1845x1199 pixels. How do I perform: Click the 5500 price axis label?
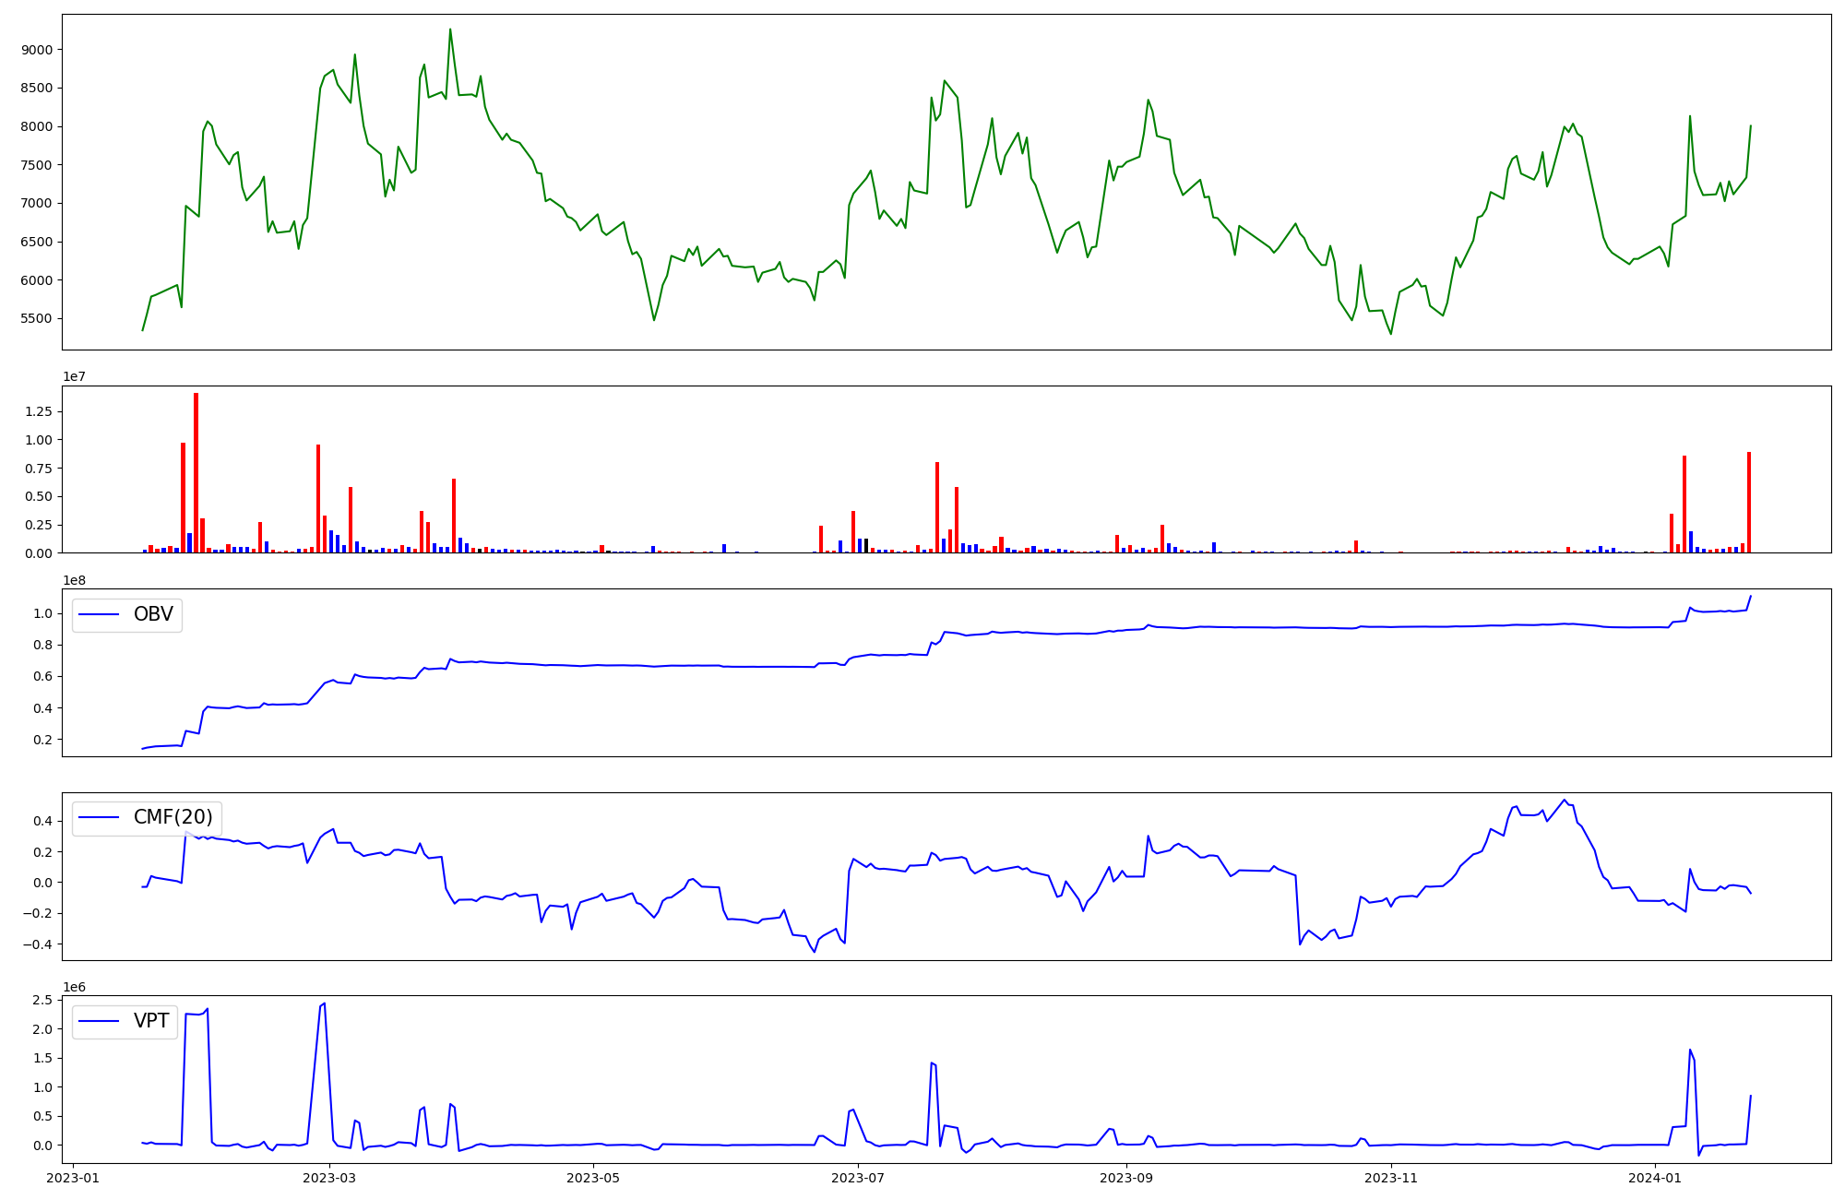(37, 319)
